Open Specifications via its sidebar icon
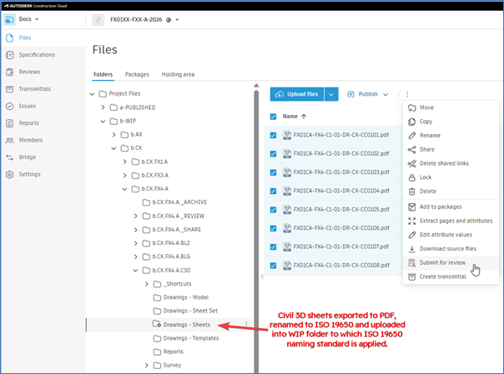This screenshot has height=374, width=504. [x=10, y=55]
